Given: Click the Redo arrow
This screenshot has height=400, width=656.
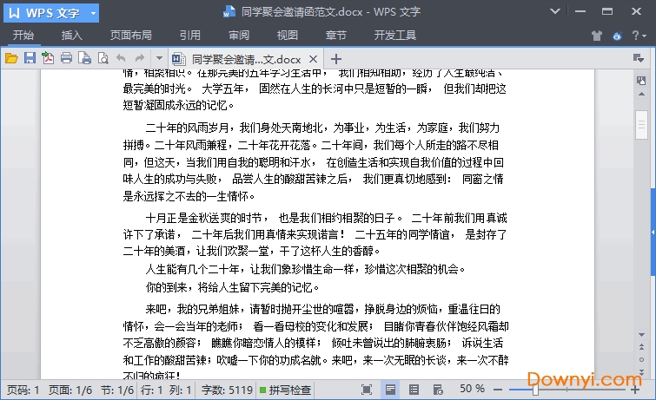Looking at the screenshot, I should coord(140,58).
